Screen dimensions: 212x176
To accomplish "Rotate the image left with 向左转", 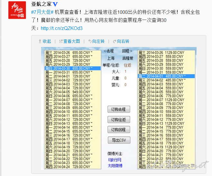I will click(x=98, y=41).
